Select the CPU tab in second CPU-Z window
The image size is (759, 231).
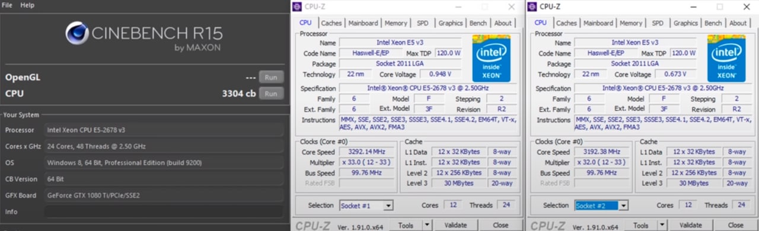(540, 23)
